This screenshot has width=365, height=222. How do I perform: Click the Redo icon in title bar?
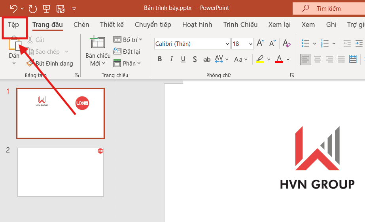pyautogui.click(x=32, y=9)
